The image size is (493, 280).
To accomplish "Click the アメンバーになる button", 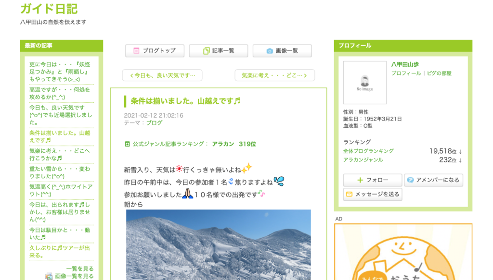I will [x=434, y=180].
